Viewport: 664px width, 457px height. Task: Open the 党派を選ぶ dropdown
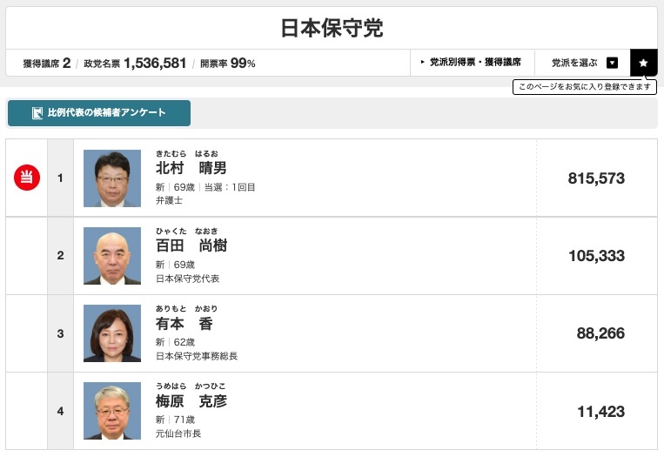[x=583, y=63]
